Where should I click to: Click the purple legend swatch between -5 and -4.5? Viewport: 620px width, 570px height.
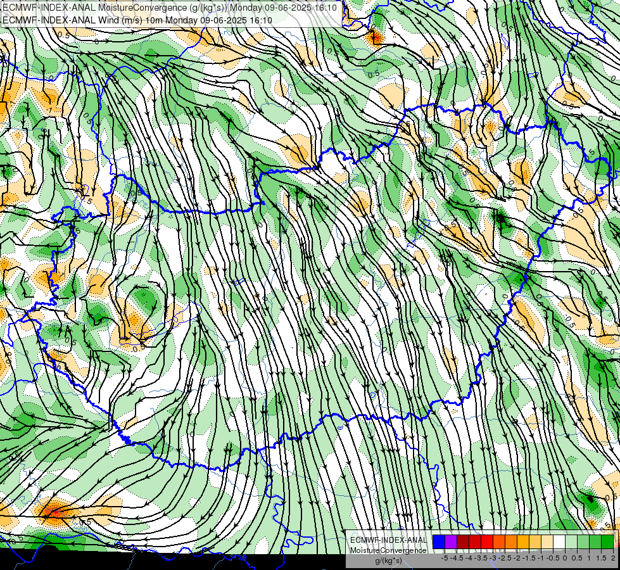[x=451, y=541]
